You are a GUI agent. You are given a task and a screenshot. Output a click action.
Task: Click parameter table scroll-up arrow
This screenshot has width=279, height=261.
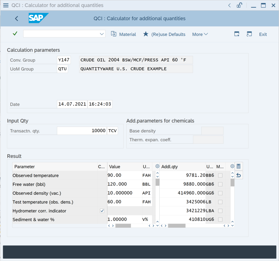157,173
